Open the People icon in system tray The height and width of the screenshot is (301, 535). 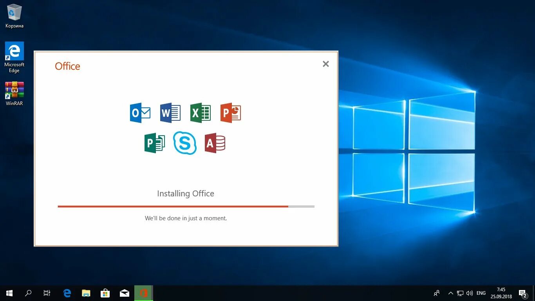point(437,293)
